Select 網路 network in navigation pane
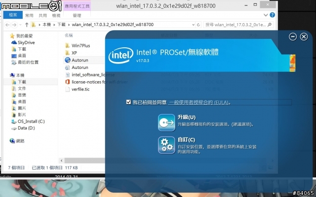316x197 pixels. click(20, 141)
